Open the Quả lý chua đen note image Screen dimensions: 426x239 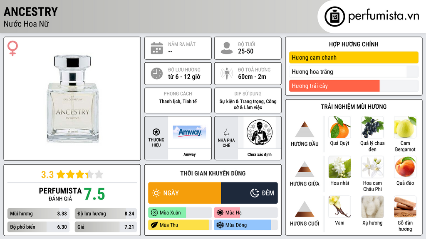(x=372, y=127)
